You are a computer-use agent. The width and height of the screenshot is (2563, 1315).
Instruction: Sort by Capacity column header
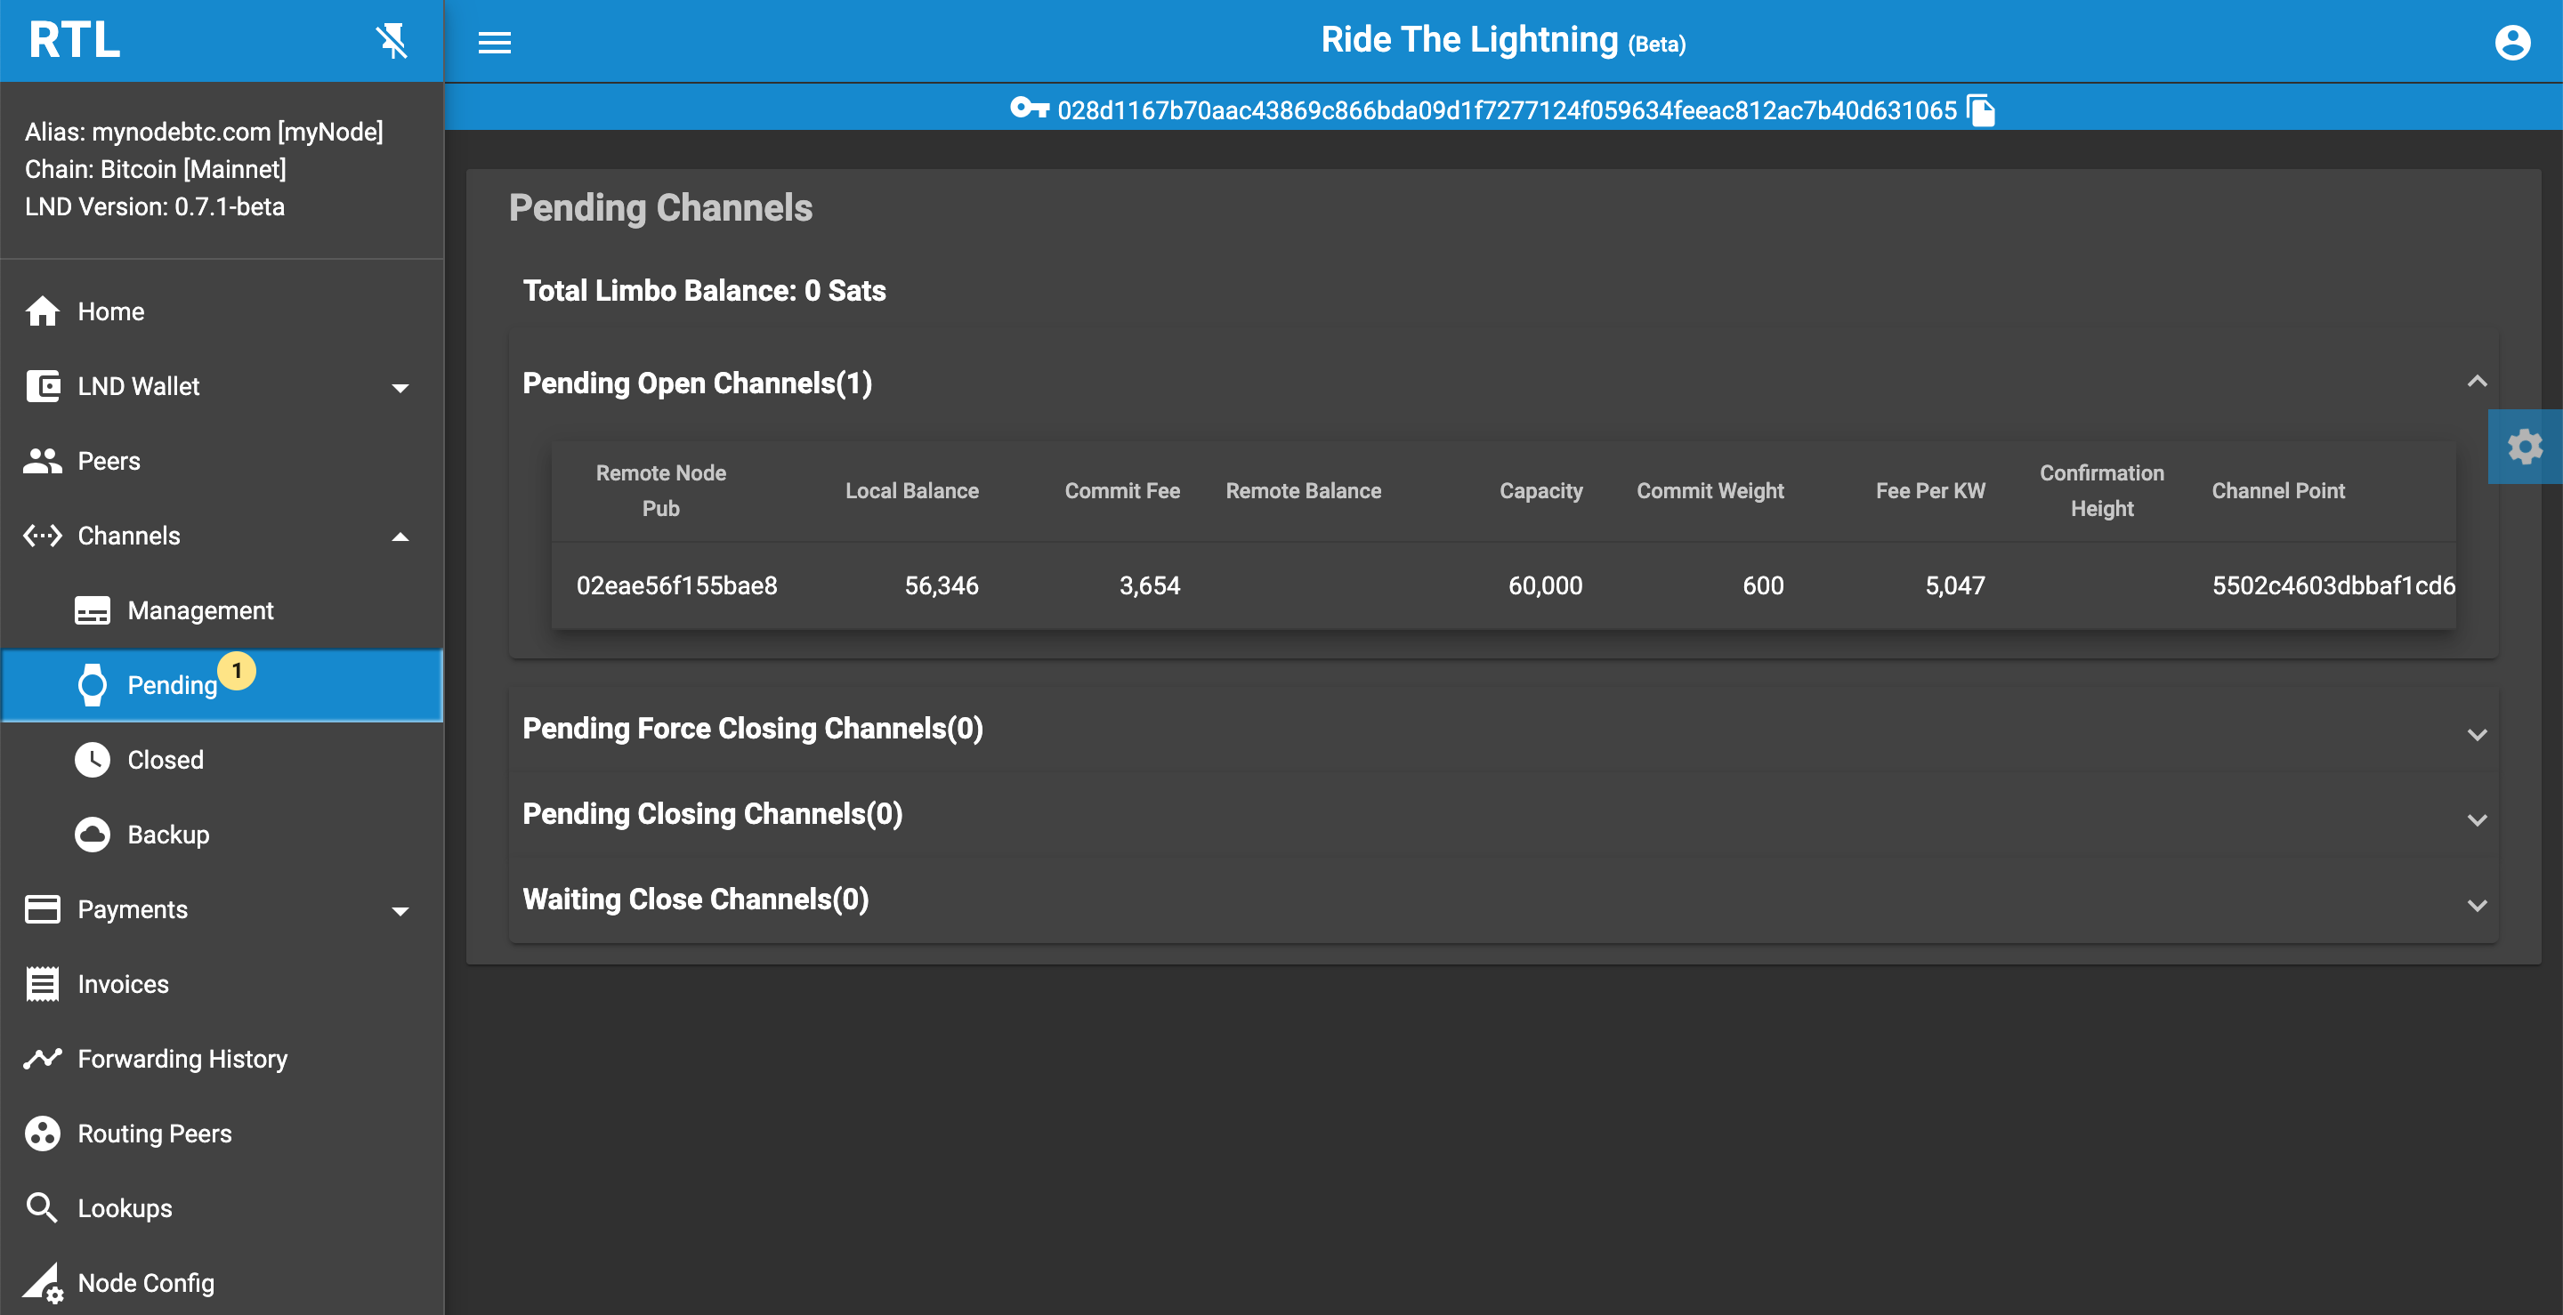pos(1540,490)
